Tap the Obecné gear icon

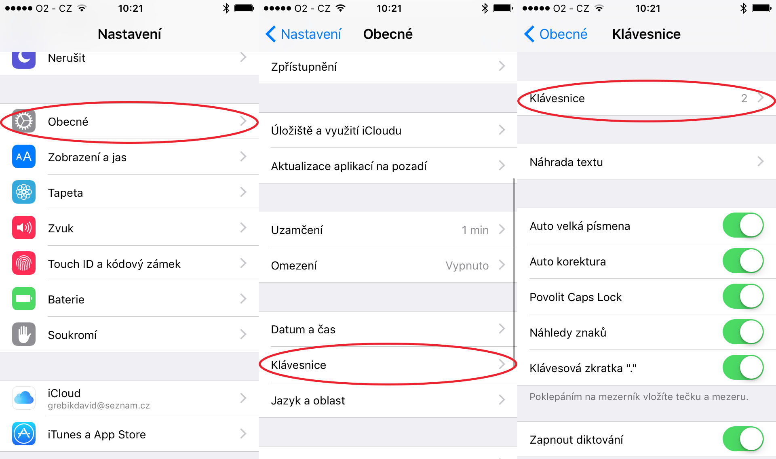[x=24, y=121]
